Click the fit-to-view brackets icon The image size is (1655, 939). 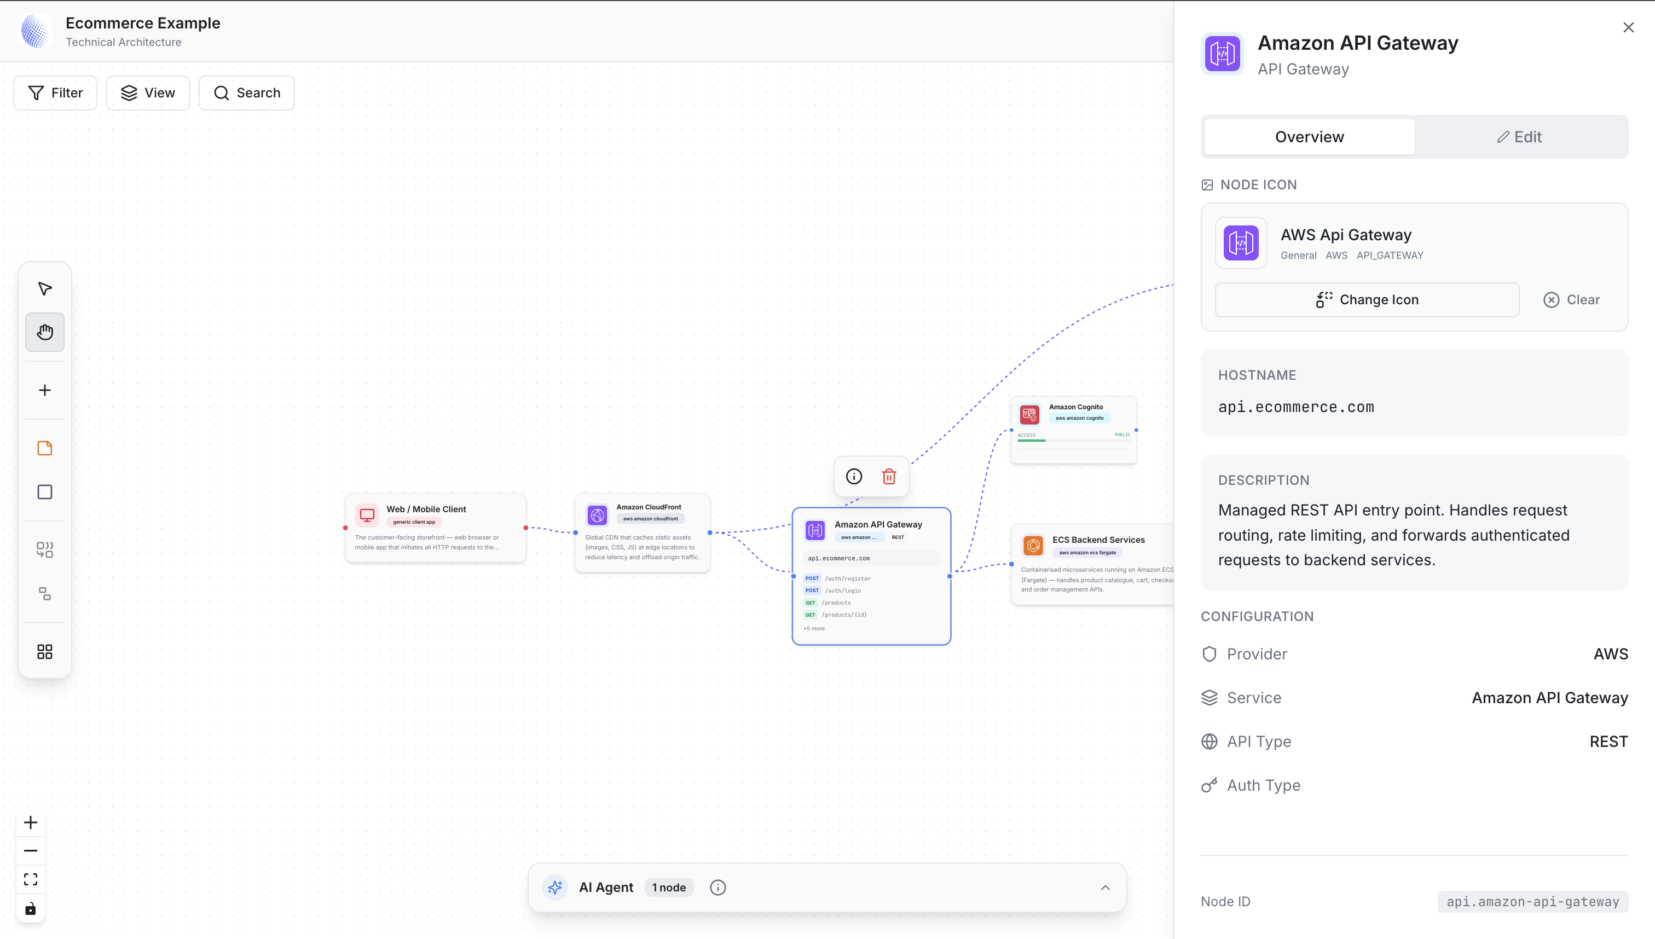[x=30, y=880]
